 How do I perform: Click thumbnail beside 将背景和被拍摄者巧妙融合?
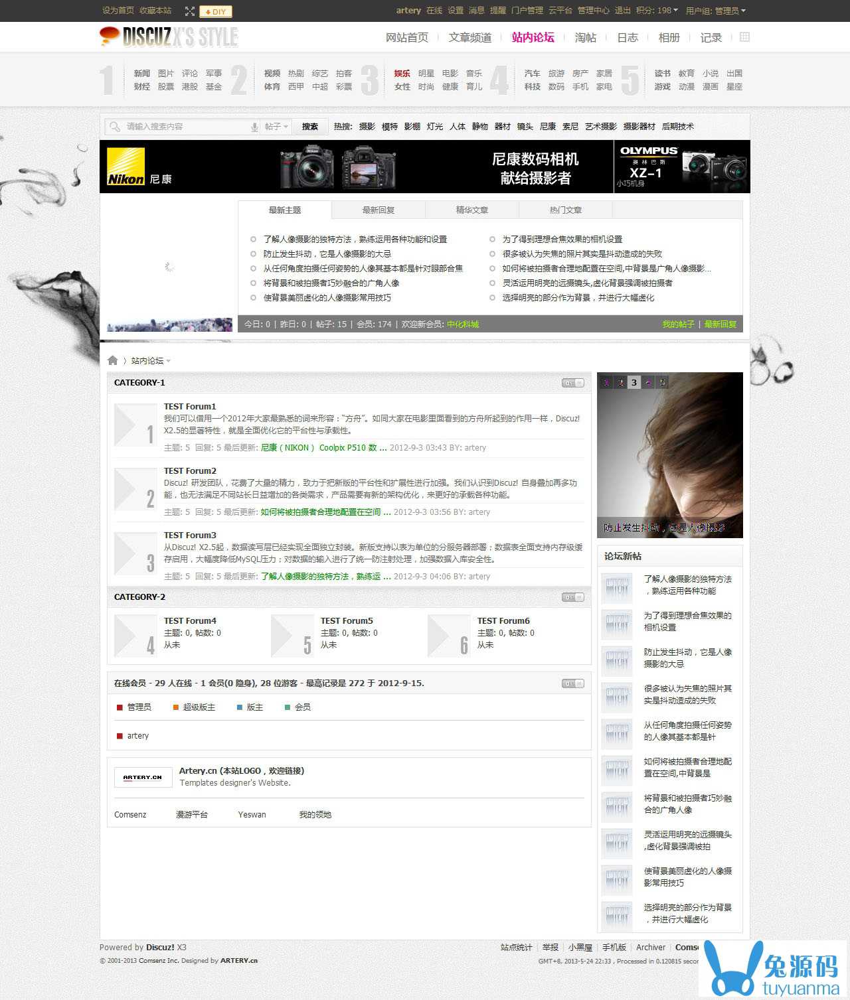pyautogui.click(x=617, y=808)
